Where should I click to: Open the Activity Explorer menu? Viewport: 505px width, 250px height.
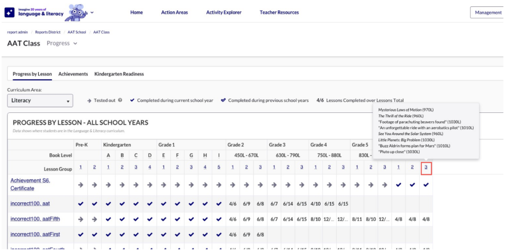click(224, 12)
